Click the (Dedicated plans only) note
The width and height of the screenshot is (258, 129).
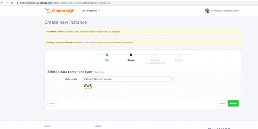(155, 63)
